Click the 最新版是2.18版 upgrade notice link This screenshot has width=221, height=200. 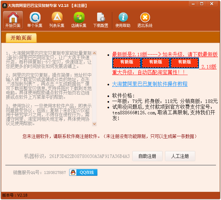point(165,54)
